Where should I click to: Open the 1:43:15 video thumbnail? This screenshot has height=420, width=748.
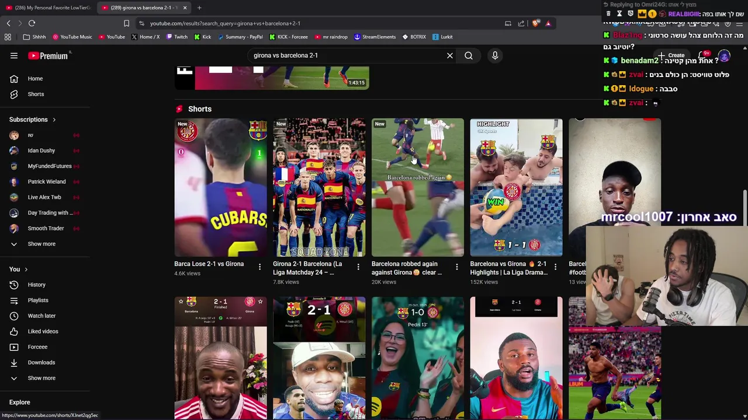point(272,78)
